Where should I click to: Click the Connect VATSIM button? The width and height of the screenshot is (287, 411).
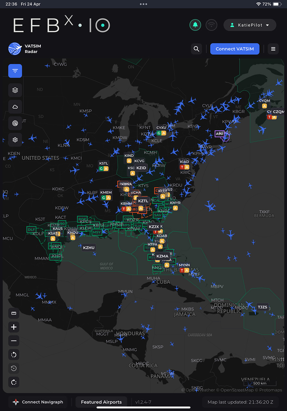235,49
